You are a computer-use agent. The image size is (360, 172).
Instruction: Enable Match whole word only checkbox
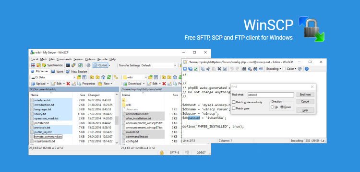point(234,102)
